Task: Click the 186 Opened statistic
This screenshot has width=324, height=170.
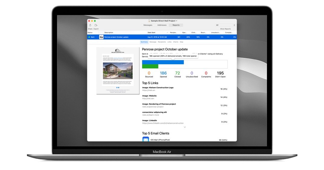Action: tap(163, 74)
